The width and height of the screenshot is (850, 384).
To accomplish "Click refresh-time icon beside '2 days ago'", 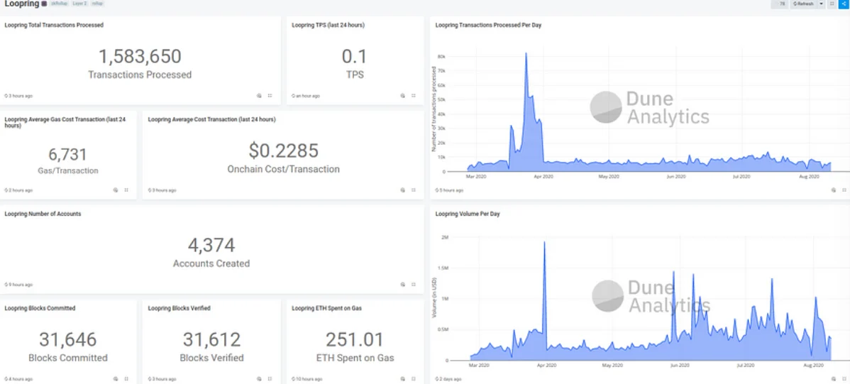I will [437, 378].
